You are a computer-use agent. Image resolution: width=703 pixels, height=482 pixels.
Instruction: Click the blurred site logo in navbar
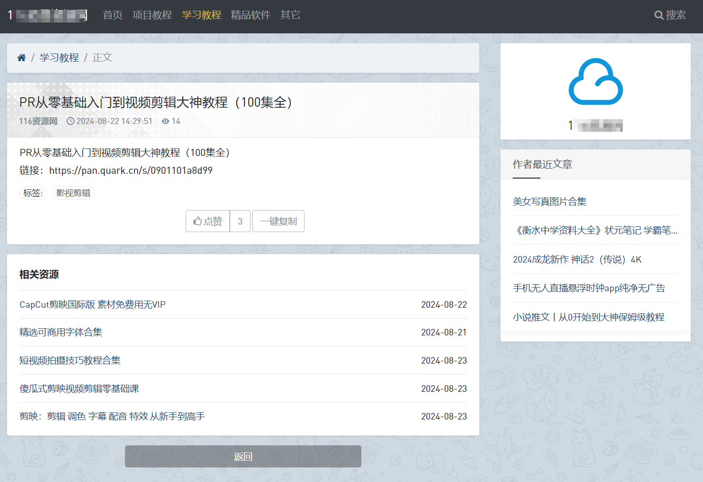pyautogui.click(x=48, y=15)
